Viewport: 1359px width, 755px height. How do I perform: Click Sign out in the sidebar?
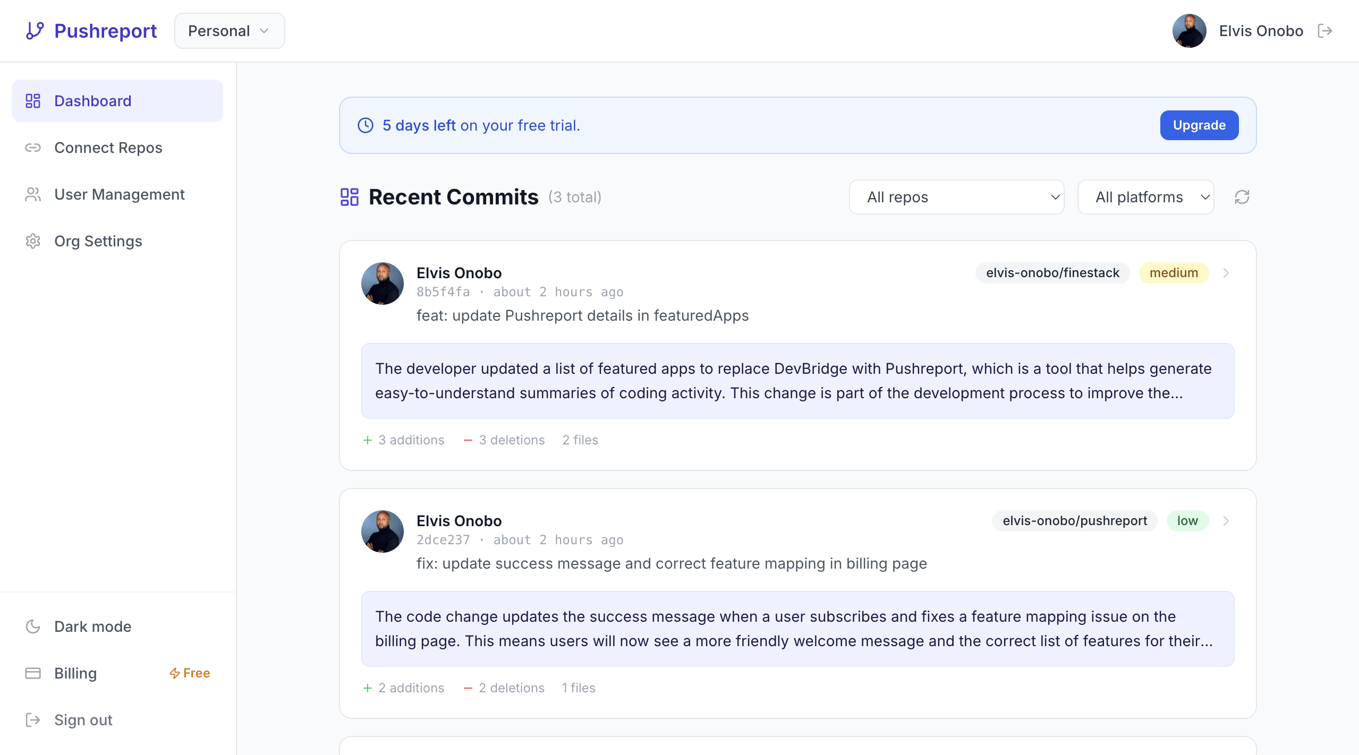pos(117,720)
